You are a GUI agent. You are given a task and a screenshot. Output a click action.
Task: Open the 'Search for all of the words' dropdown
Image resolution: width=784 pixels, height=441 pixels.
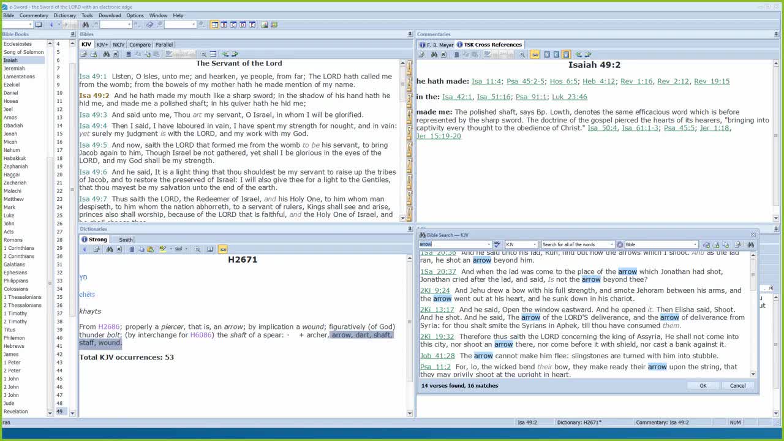click(x=611, y=244)
